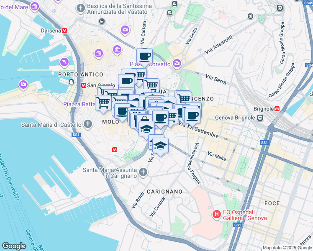Select the 'Genova Brignole' station label
This screenshot has width=313, height=251.
(235, 118)
